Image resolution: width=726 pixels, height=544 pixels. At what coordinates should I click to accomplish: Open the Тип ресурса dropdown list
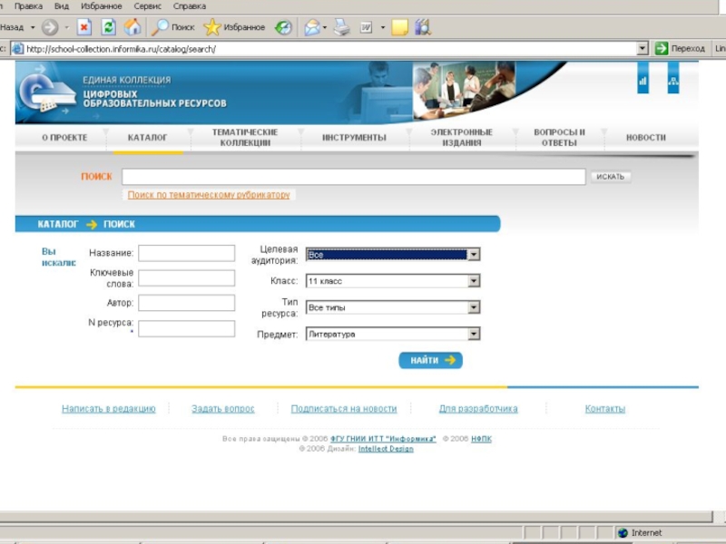(x=473, y=307)
